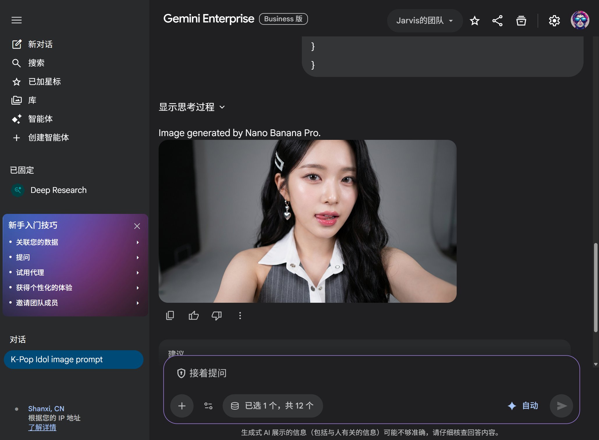Click the hamburger menu icon
This screenshot has height=440, width=599.
17,20
